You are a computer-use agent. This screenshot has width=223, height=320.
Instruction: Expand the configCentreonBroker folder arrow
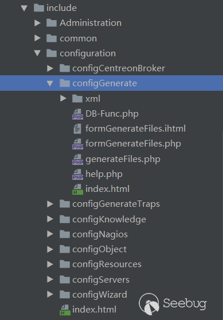coord(50,68)
